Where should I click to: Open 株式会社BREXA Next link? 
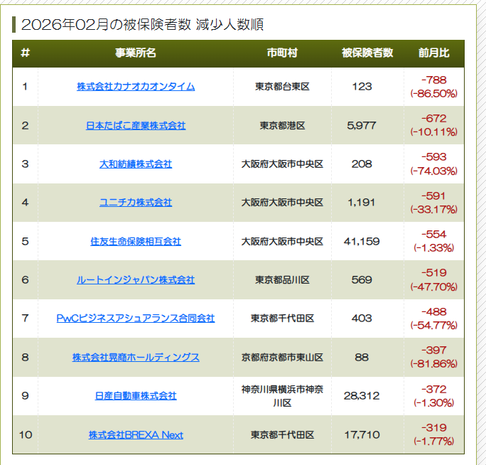[x=136, y=435]
